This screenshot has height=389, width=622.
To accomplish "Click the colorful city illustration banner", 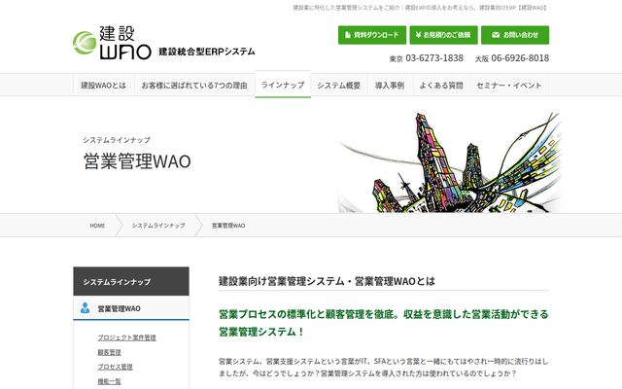I will 450,162.
